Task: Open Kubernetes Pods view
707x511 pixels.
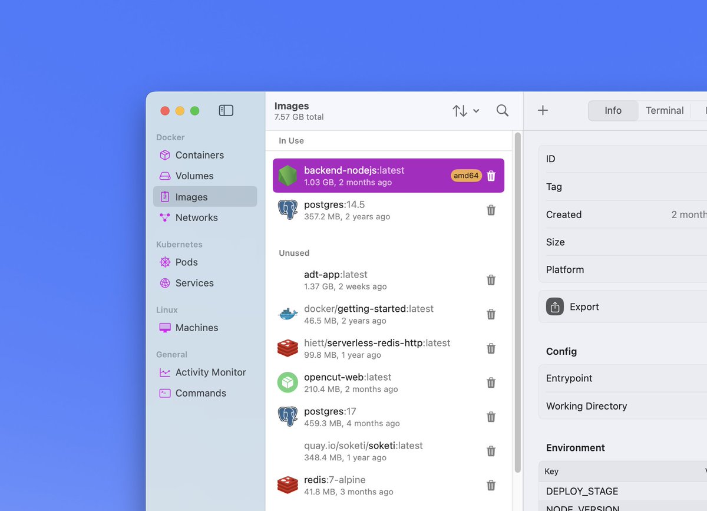Action: [x=205, y=262]
